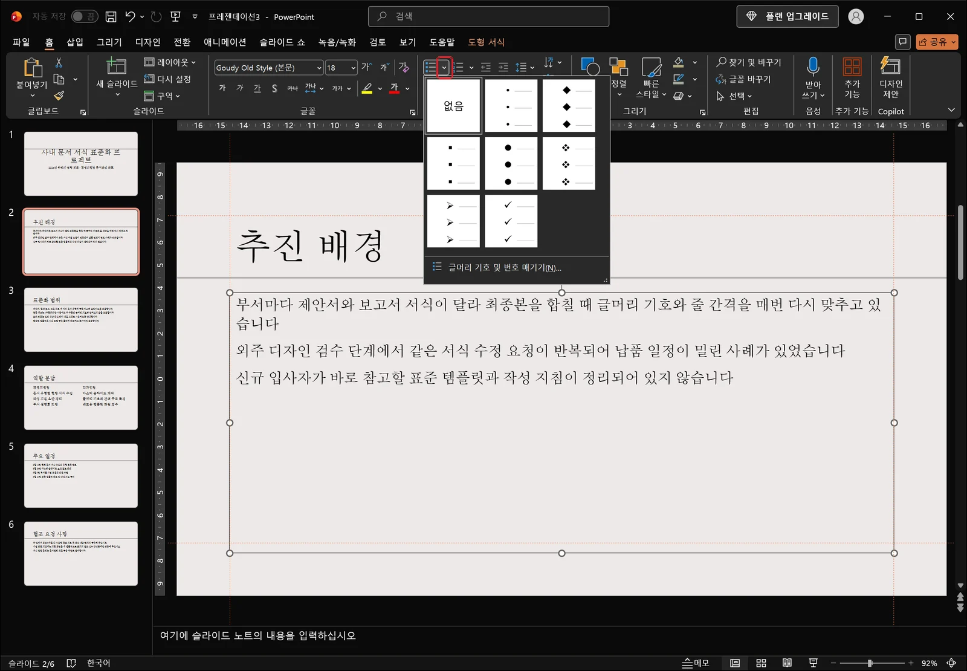Screen dimensions: 967x671
Task: Add a new slide with 새 슬라이드 icon
Action: click(116, 66)
